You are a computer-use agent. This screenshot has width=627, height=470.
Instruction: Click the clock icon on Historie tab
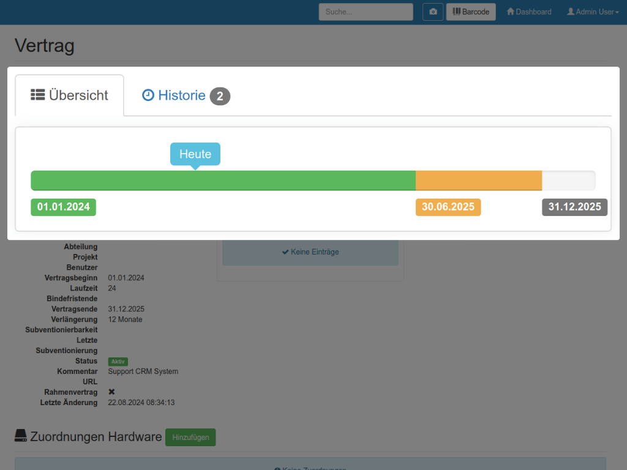pos(148,95)
